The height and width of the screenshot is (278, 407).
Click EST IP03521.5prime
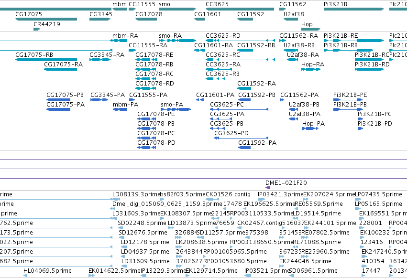tap(248, 276)
